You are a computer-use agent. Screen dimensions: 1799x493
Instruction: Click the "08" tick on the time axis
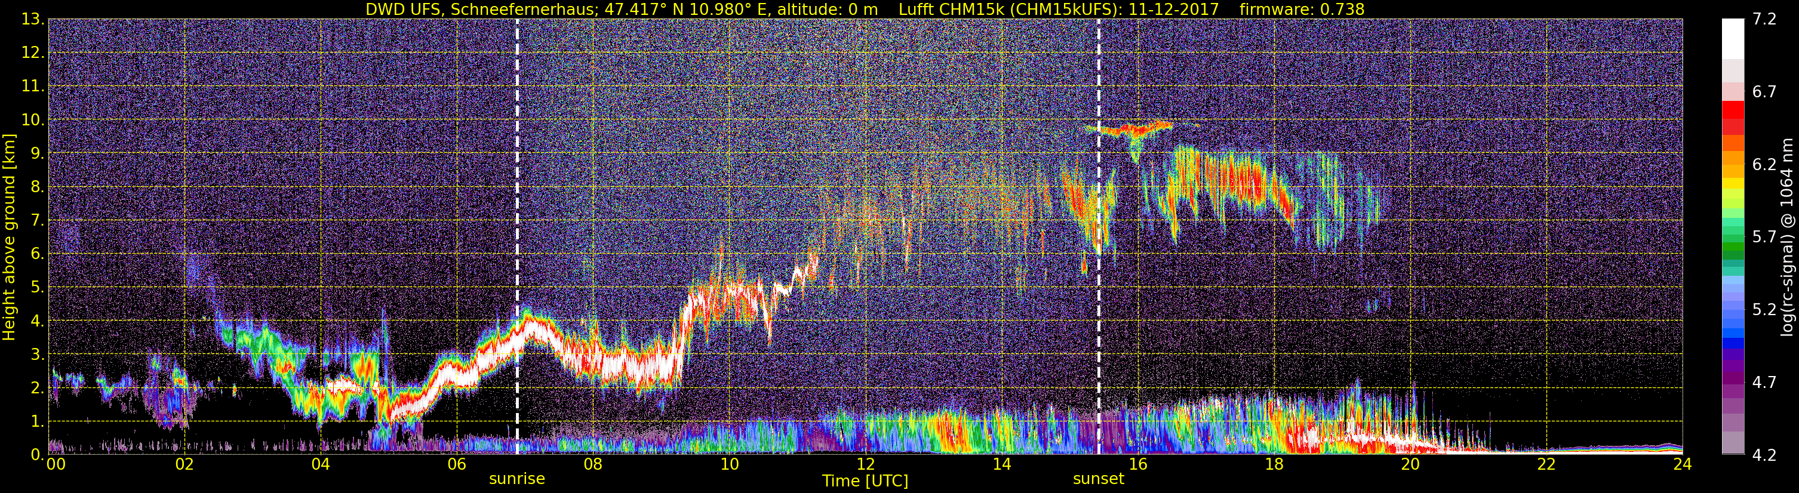[592, 464]
